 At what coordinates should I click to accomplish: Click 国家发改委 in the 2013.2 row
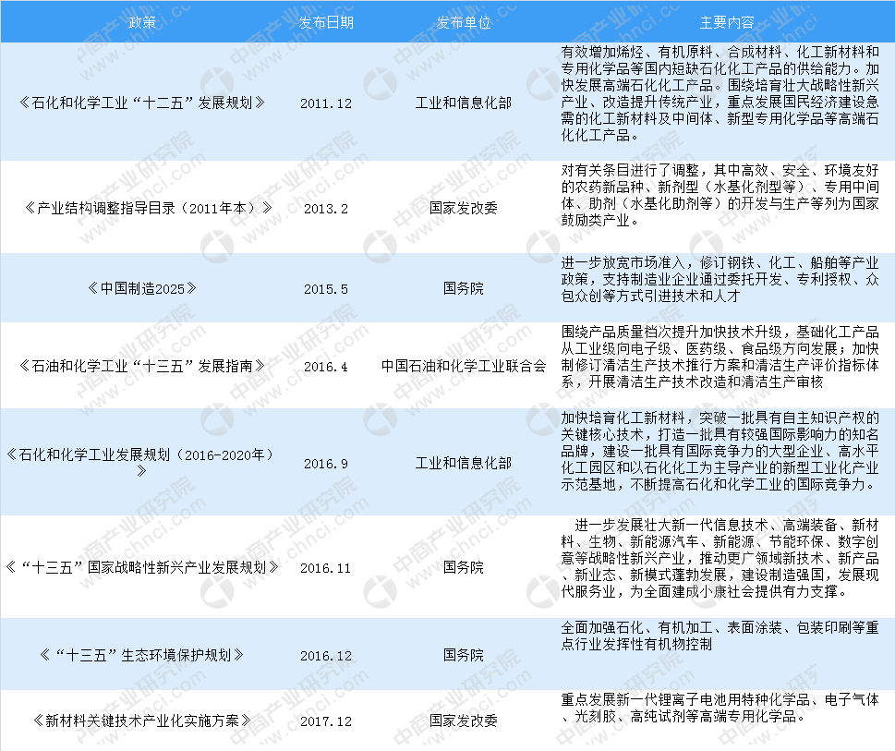[464, 208]
